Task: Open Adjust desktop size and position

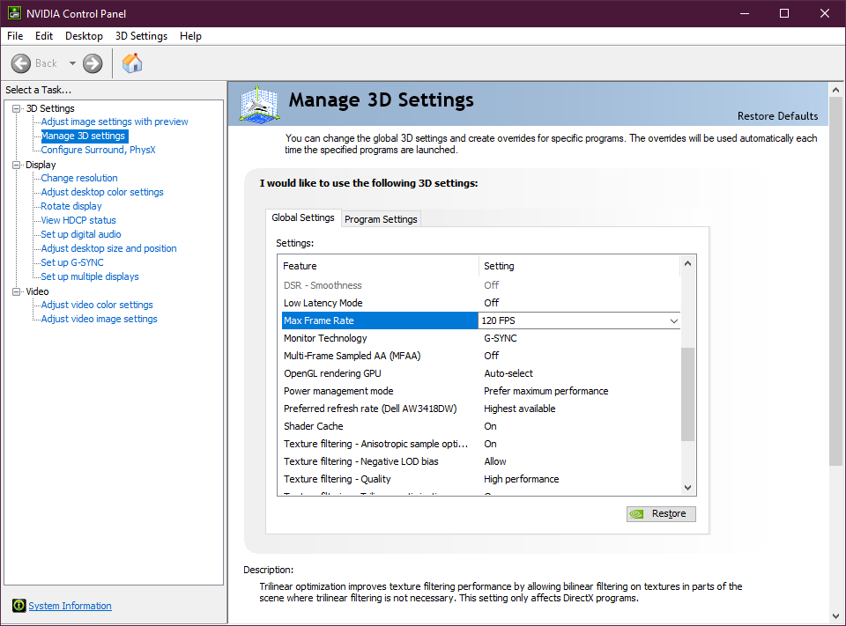Action: [x=108, y=248]
